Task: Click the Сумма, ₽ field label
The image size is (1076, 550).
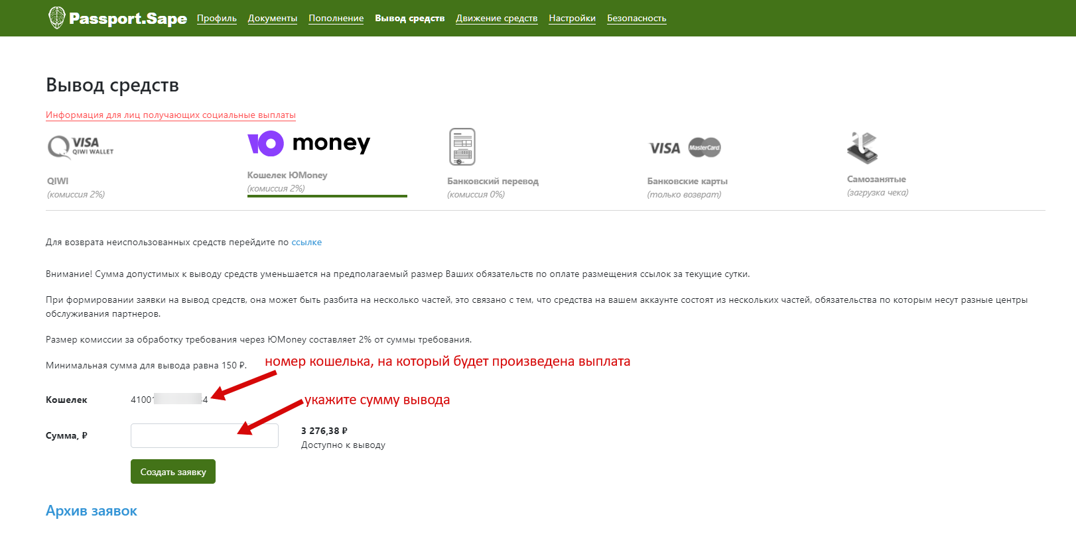Action: (66, 435)
